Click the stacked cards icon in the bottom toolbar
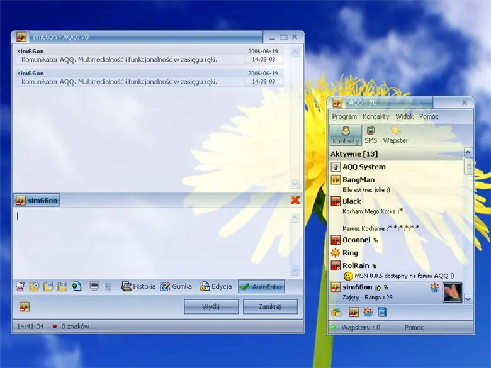The image size is (491, 368). tap(336, 312)
